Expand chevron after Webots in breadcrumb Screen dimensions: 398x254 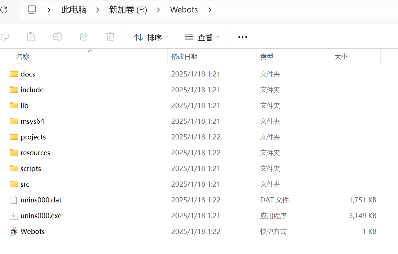(209, 10)
